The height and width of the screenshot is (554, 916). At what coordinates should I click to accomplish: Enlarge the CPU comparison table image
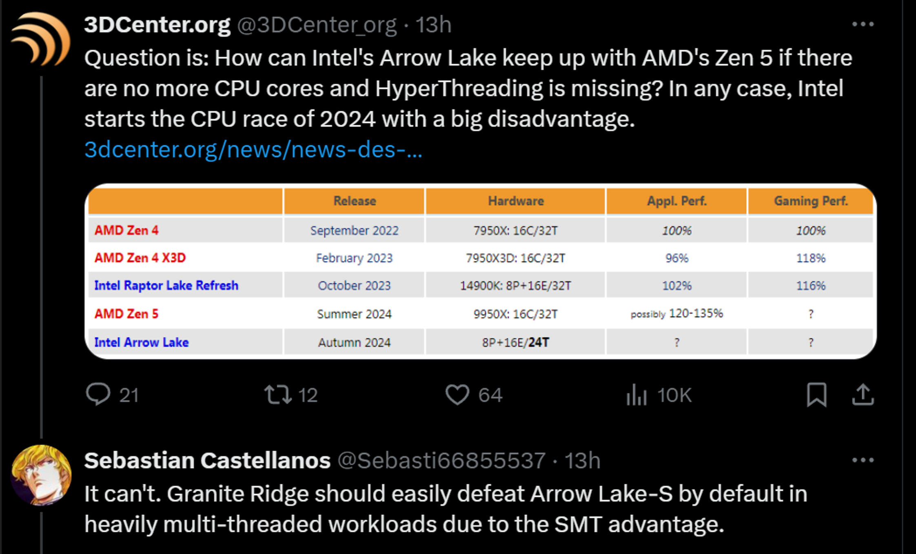point(480,271)
